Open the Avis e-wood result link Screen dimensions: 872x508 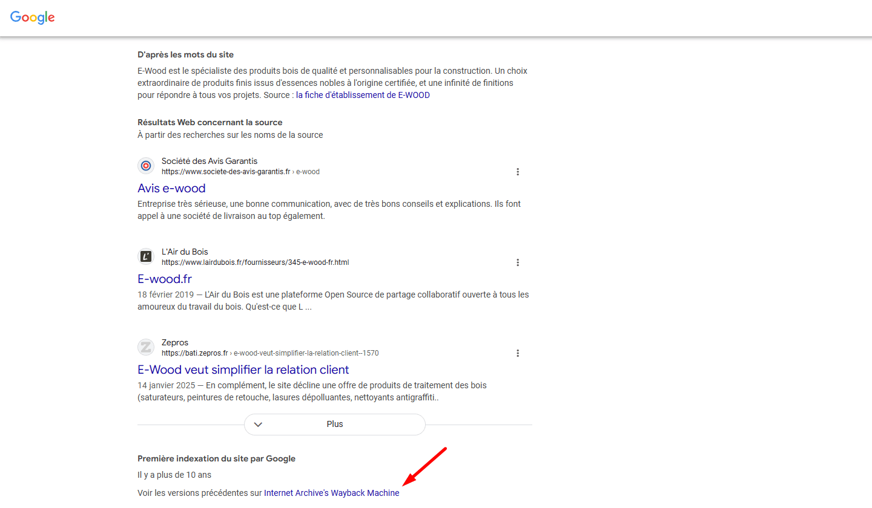171,188
